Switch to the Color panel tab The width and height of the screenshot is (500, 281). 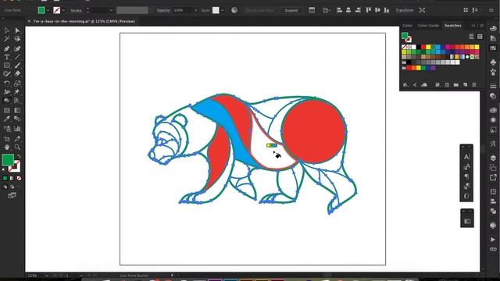(407, 26)
